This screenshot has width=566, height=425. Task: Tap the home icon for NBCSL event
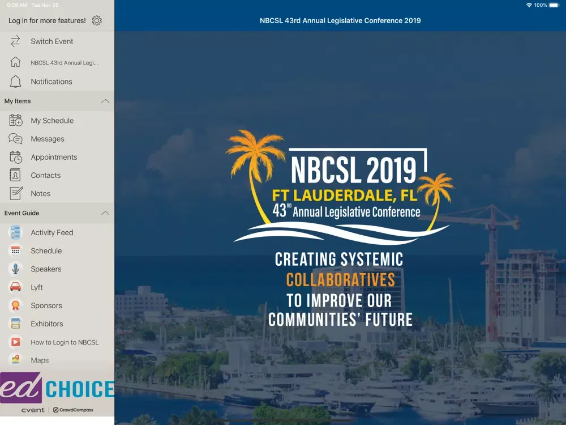[15, 62]
